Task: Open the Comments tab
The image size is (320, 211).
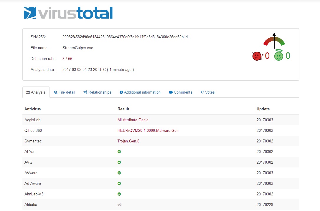Action: pyautogui.click(x=181, y=92)
